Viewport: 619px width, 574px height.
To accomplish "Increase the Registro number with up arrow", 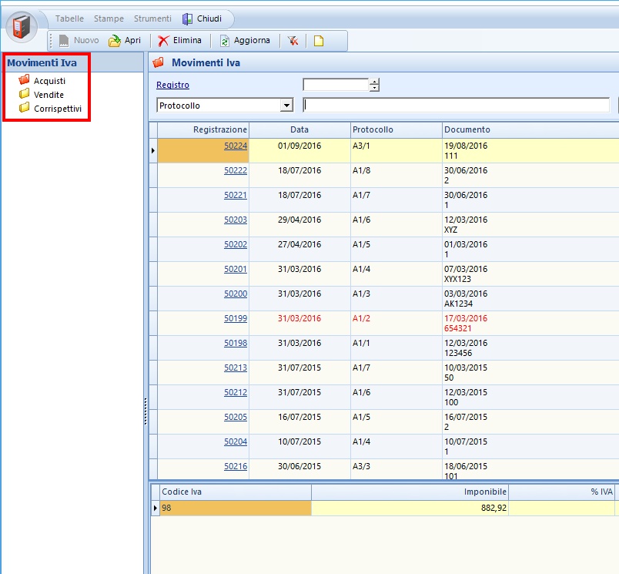I will tap(374, 82).
